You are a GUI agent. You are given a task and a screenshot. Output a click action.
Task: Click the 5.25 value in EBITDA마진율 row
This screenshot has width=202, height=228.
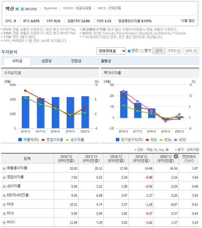tap(174, 195)
